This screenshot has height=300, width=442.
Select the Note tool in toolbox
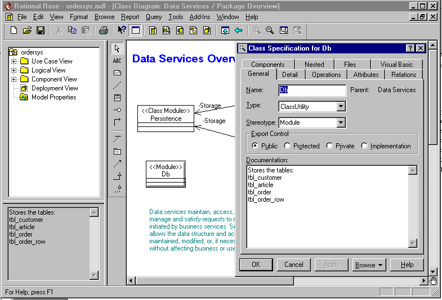tap(117, 73)
